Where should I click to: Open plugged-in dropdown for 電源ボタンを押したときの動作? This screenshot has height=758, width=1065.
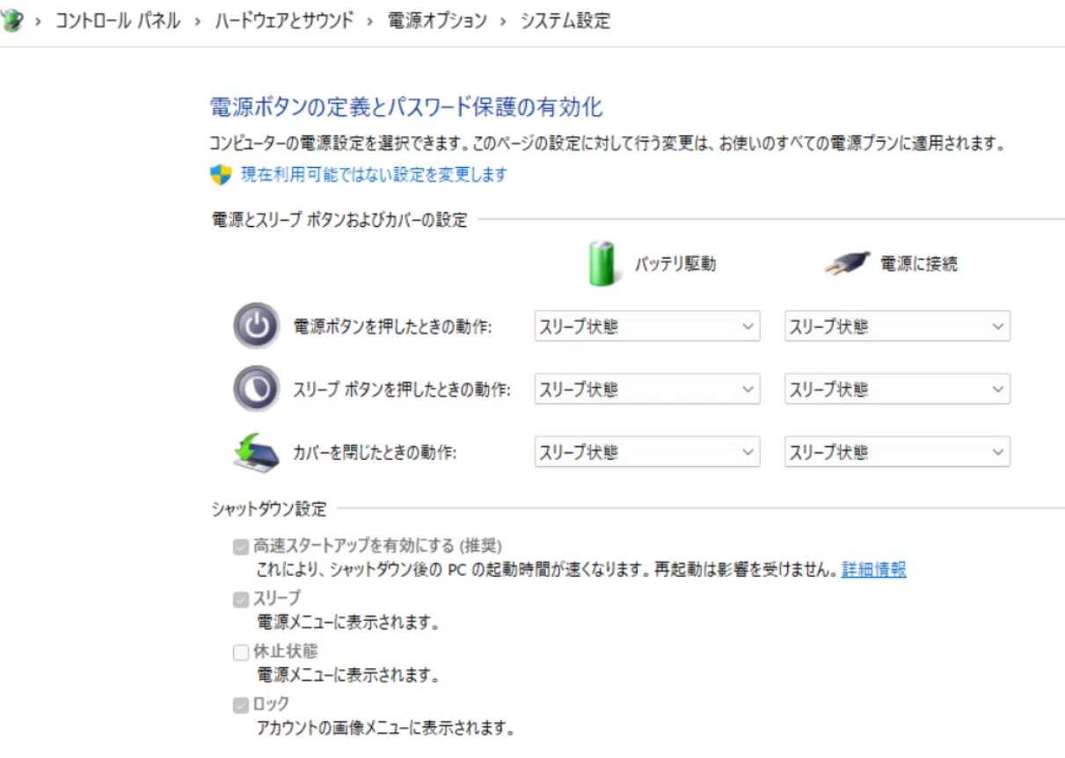tap(897, 326)
